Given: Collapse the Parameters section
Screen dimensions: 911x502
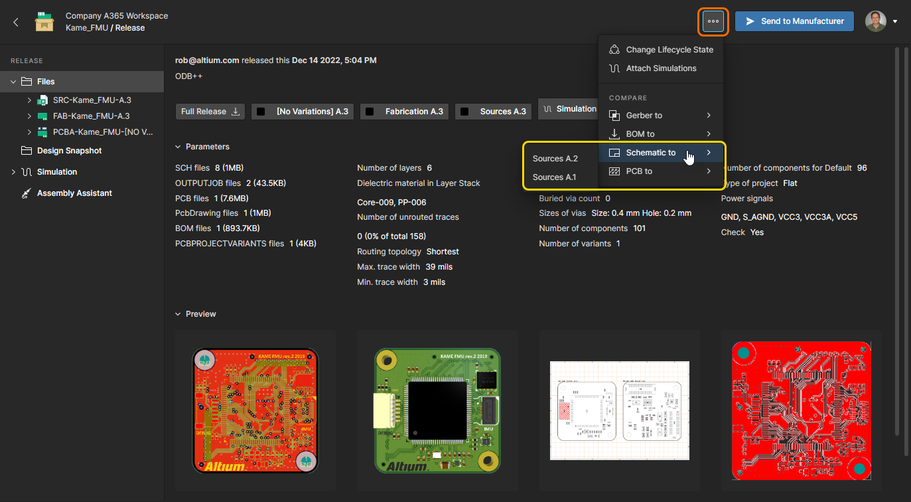Looking at the screenshot, I should pos(178,147).
